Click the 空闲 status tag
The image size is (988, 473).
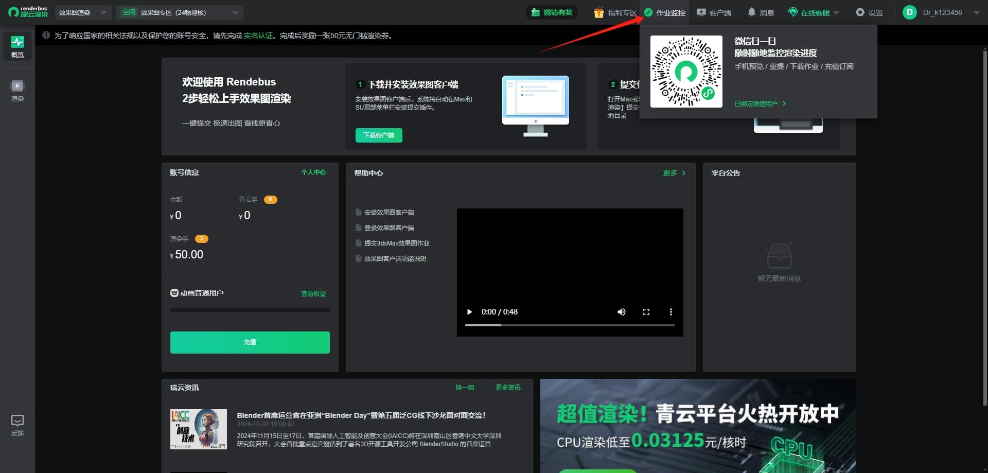click(129, 12)
